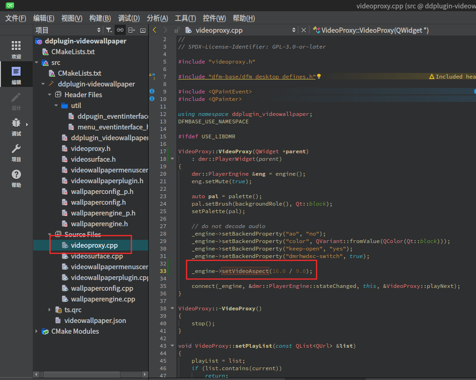Fold the VideoProxy constructor at line 18

(x=173, y=159)
